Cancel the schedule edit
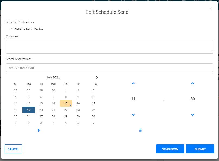 click(x=13, y=149)
